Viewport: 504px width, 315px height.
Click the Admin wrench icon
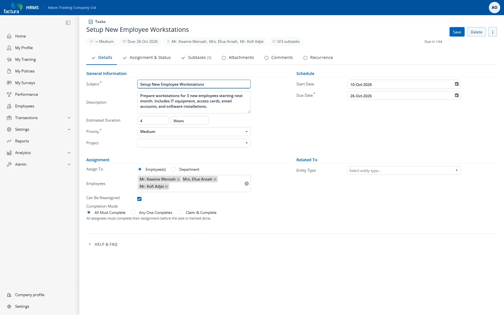pyautogui.click(x=9, y=164)
